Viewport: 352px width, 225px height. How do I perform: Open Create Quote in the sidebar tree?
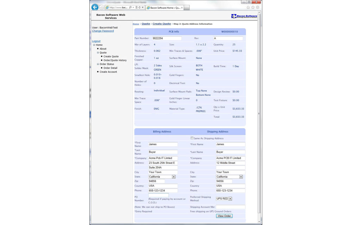coord(111,57)
